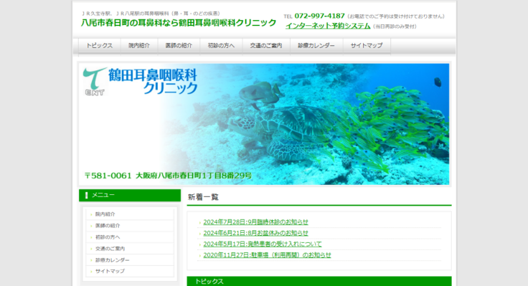Image resolution: width=528 pixels, height=286 pixels.
Task: Open the 初診の方へ navigation tab
Action: (221, 46)
